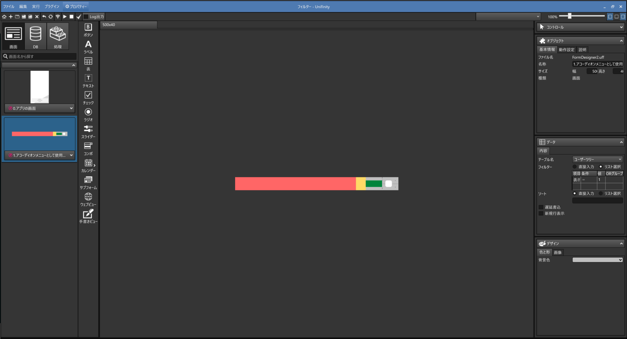This screenshot has height=339, width=627.
Task: Open the 編集 menu
Action: pyautogui.click(x=23, y=7)
